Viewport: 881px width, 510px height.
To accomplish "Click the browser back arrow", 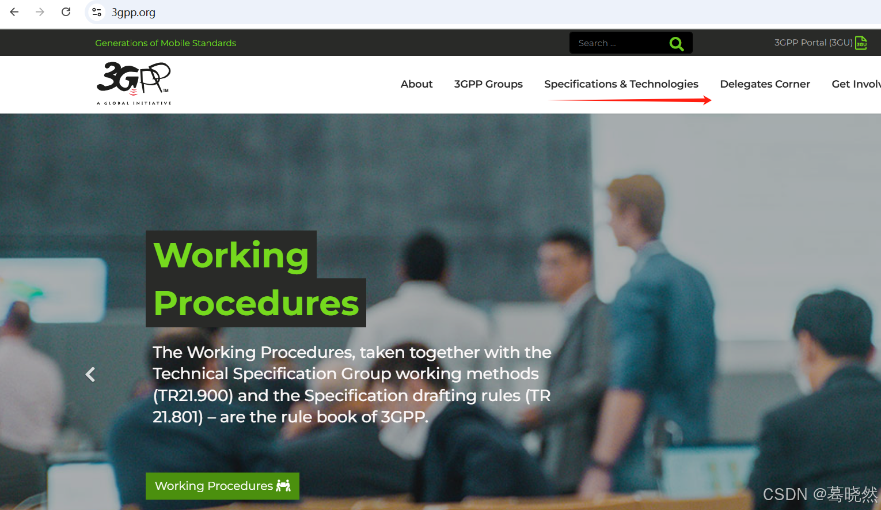I will pos(14,12).
